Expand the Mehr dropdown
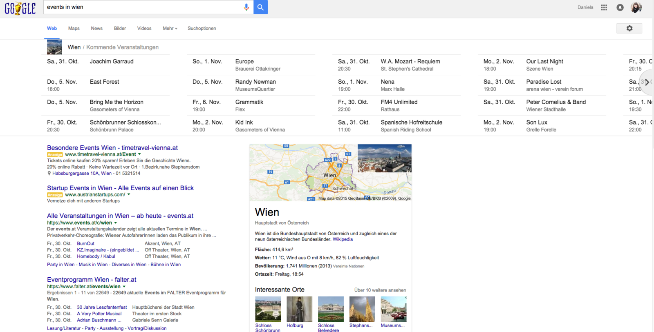 coord(170,28)
